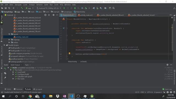Click the Windows Start button
Image resolution: width=176 pixels, height=99 pixels.
3,96
